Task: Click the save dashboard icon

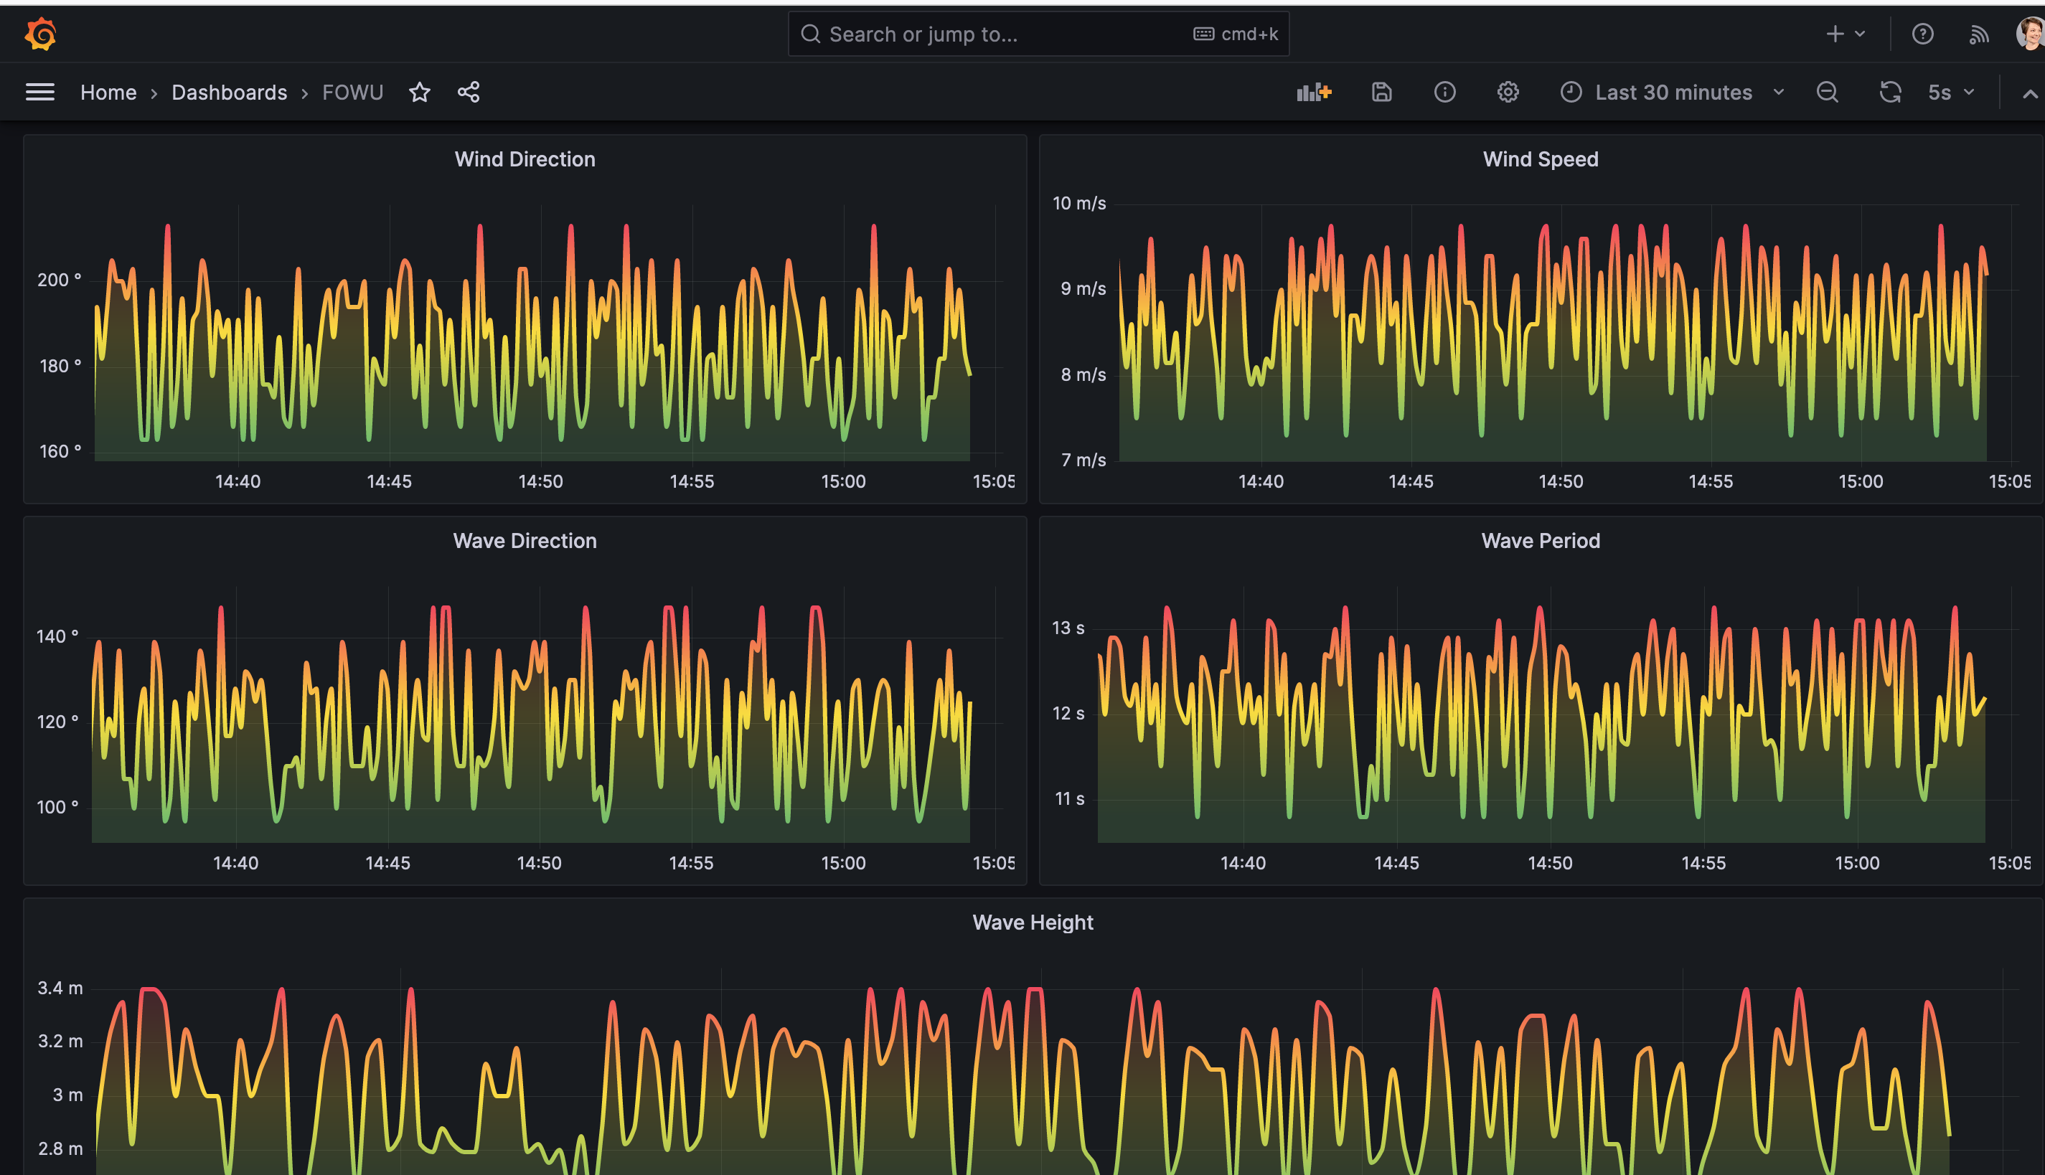Action: [x=1381, y=93]
